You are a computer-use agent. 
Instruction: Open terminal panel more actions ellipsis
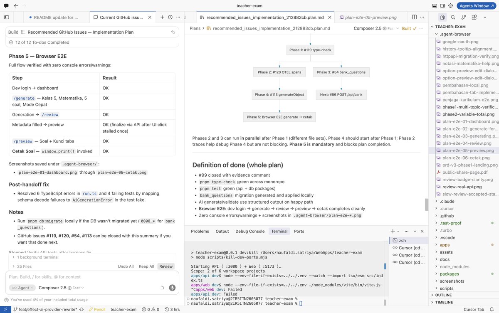pyautogui.click(x=406, y=231)
